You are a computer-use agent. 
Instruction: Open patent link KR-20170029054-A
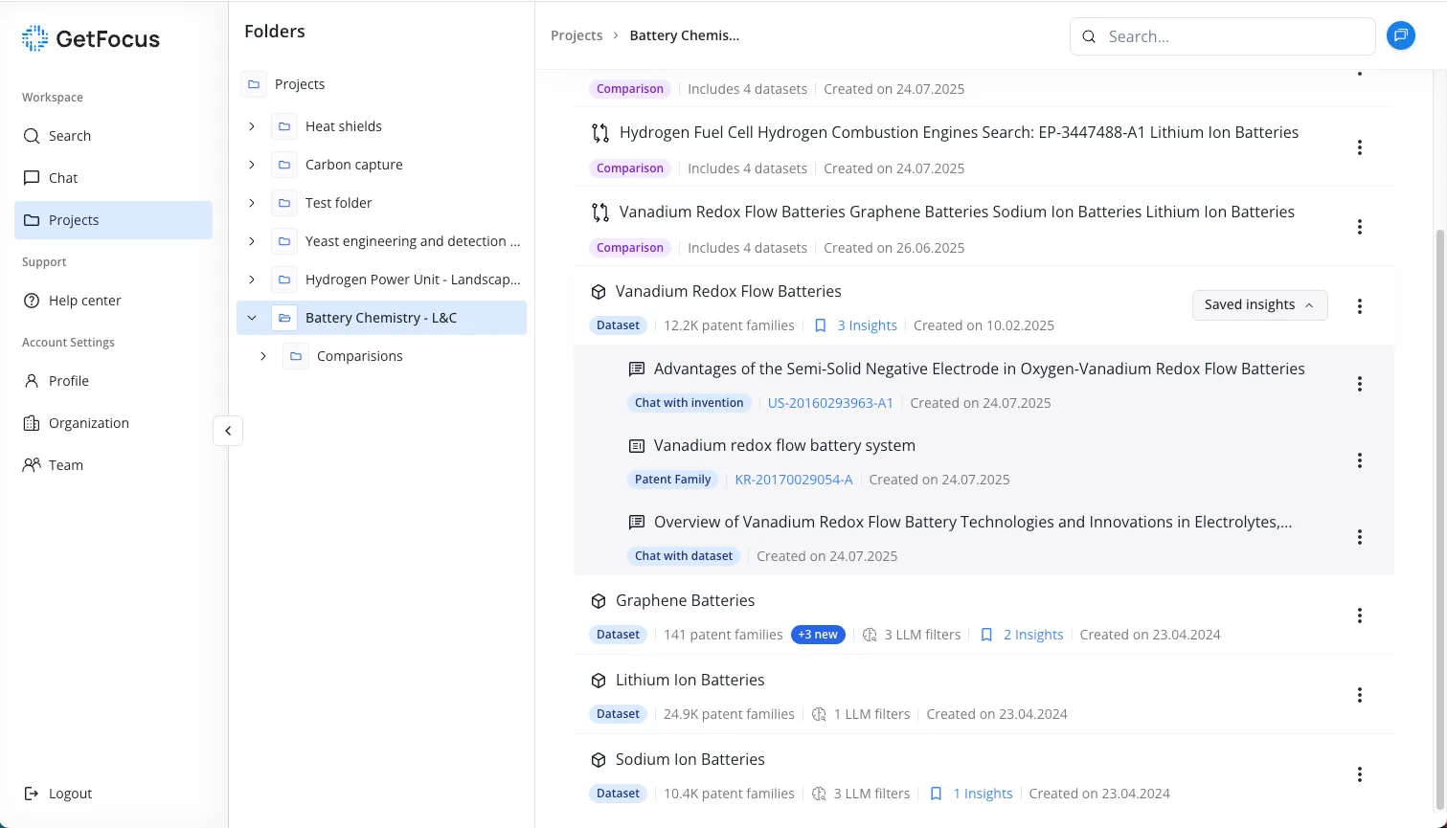[x=793, y=480]
